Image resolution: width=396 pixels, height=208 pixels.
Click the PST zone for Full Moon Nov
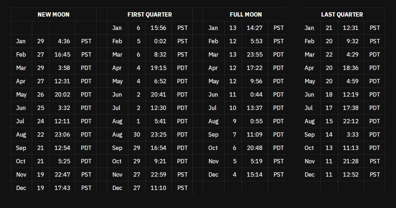278,161
